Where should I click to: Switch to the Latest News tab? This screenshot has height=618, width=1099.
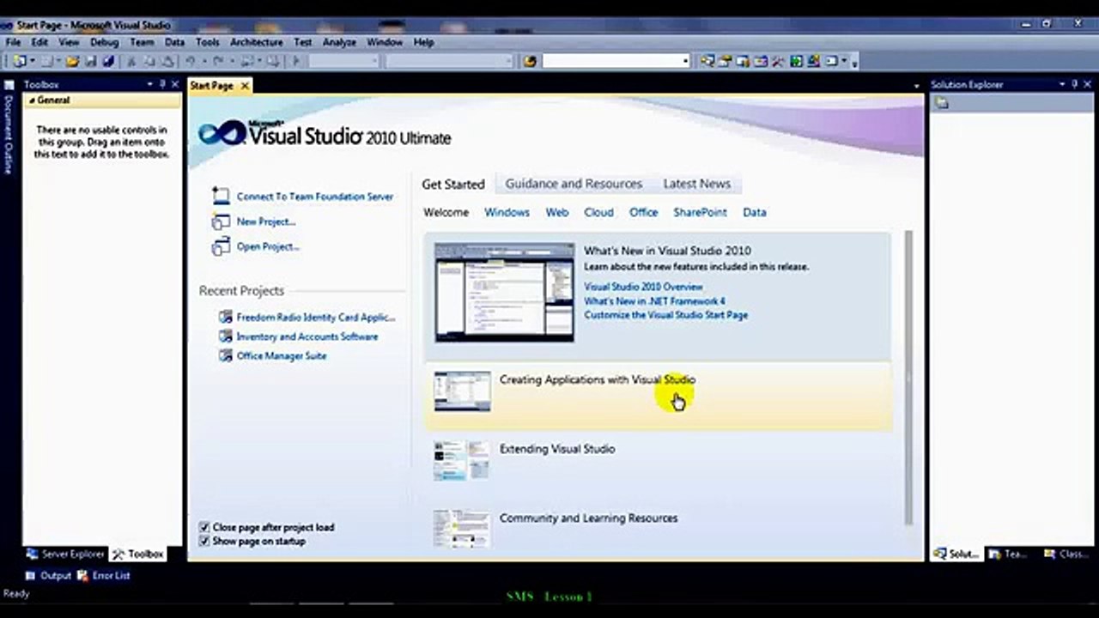[696, 184]
